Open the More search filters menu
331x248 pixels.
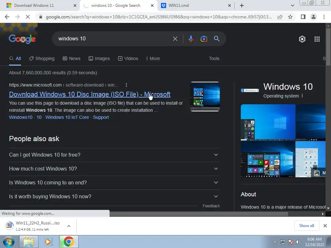(153, 59)
